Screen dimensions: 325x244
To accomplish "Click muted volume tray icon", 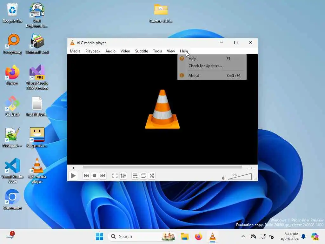I will (x=272, y=236).
